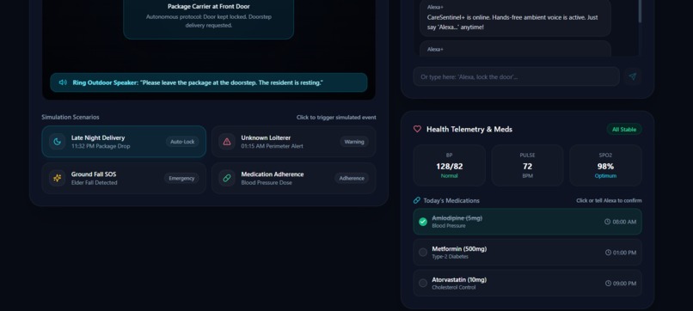693x311 pixels.
Task: Click the Auto-Lock badge
Action: pyautogui.click(x=182, y=142)
